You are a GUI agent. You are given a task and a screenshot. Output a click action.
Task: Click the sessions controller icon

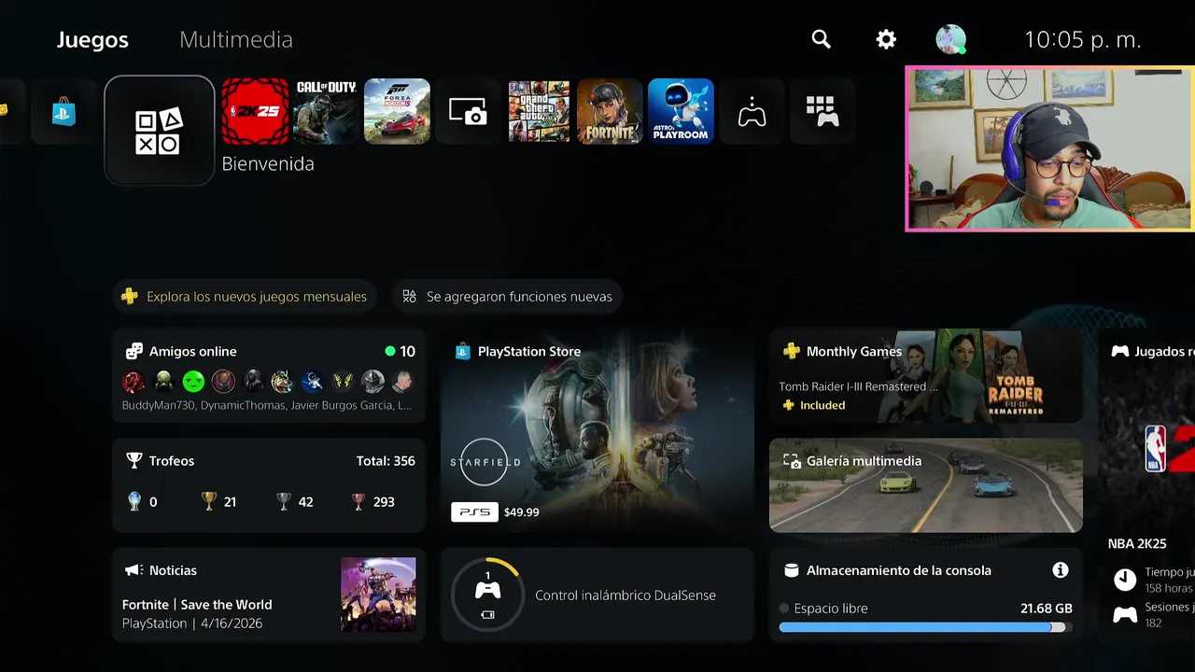coord(1125,614)
